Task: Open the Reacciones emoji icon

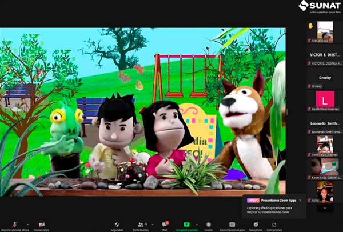Action: tap(255, 225)
